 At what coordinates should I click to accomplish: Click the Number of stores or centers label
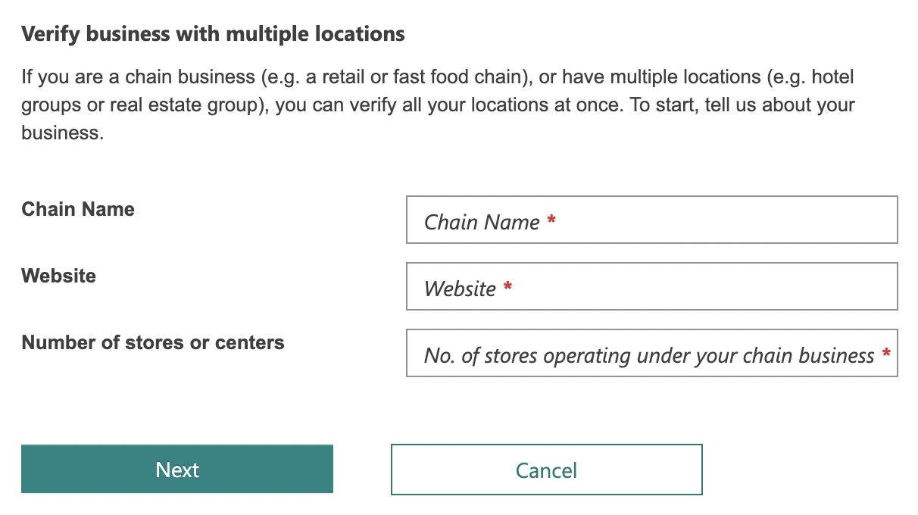point(153,342)
